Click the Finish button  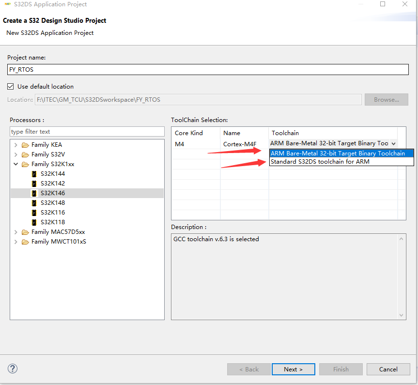point(341,370)
